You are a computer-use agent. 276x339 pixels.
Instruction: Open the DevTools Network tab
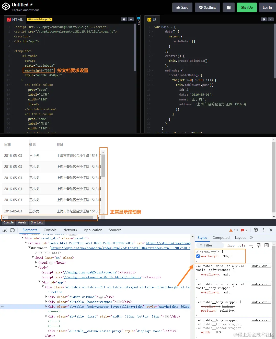coord(70,230)
